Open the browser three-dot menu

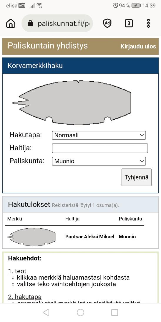[148, 23]
